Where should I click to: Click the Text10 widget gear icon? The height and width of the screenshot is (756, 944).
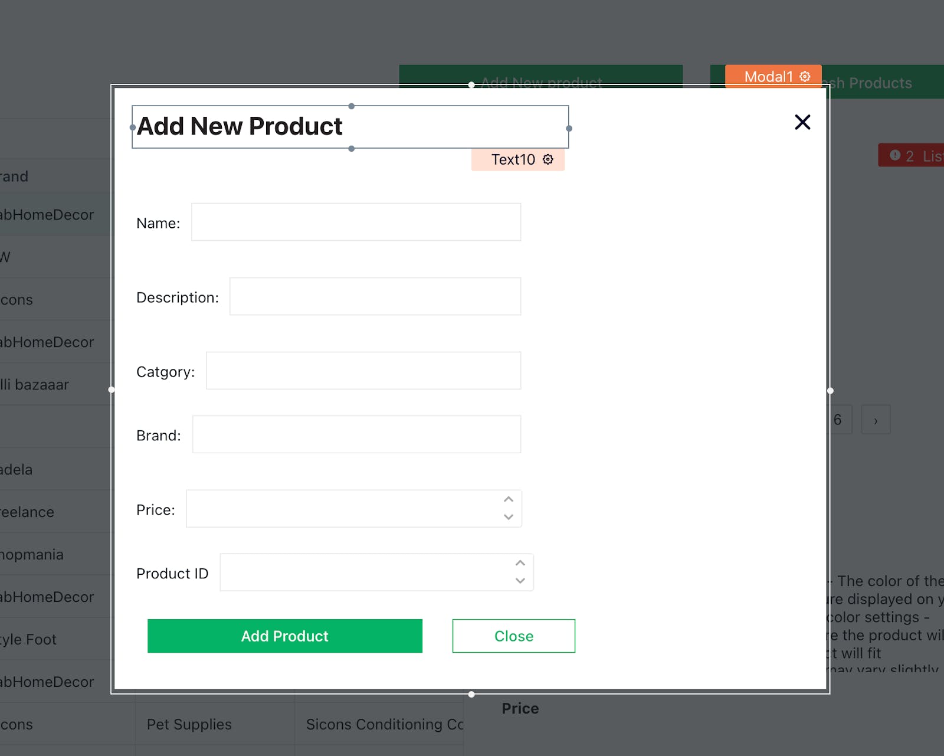point(548,159)
